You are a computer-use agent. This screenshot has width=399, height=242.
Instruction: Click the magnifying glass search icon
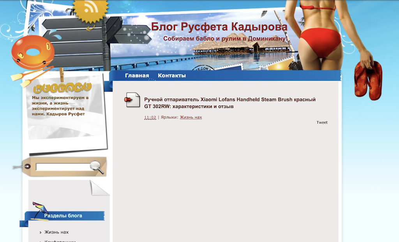click(97, 167)
